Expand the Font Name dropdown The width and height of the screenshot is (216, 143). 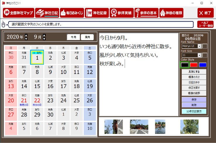(x=200, y=46)
